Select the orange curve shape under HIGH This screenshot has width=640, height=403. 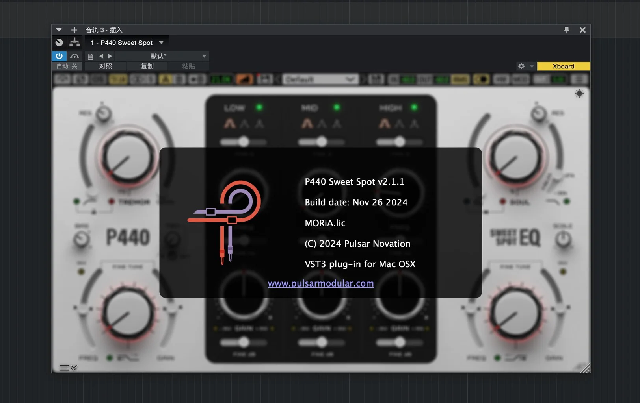click(384, 124)
